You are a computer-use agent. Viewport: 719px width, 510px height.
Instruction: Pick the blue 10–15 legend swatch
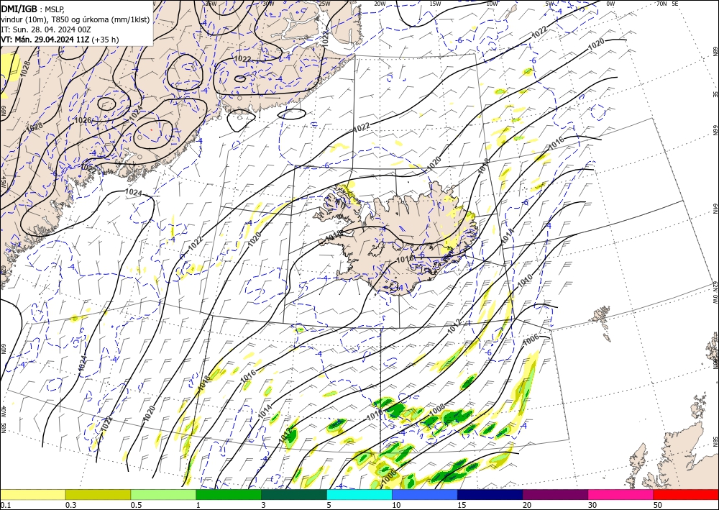(x=425, y=494)
